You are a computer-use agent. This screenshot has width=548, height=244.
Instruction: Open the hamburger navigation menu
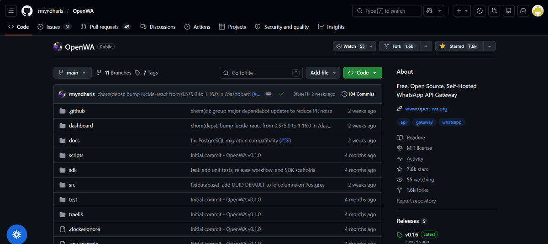[12, 11]
